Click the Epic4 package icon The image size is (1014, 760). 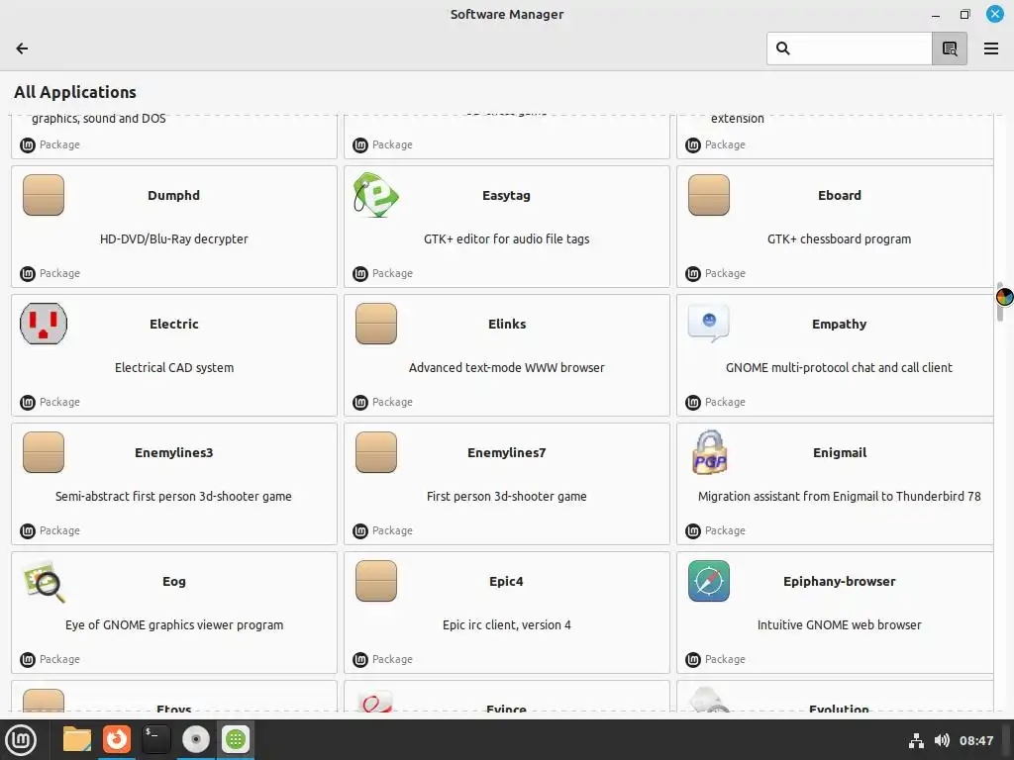click(376, 581)
